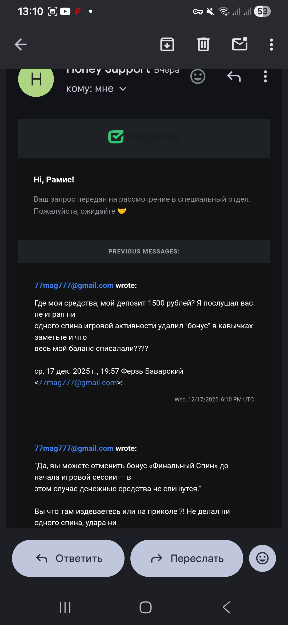
Task: Tap the system back chevron
Action: (x=226, y=607)
